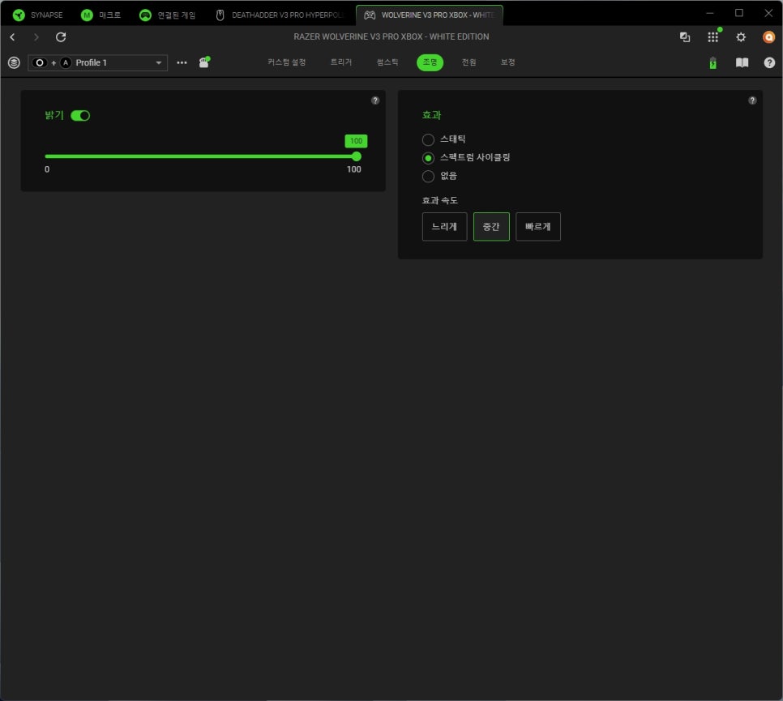This screenshot has width=783, height=701.
Task: Open the 보정 calibration section
Action: pos(508,62)
